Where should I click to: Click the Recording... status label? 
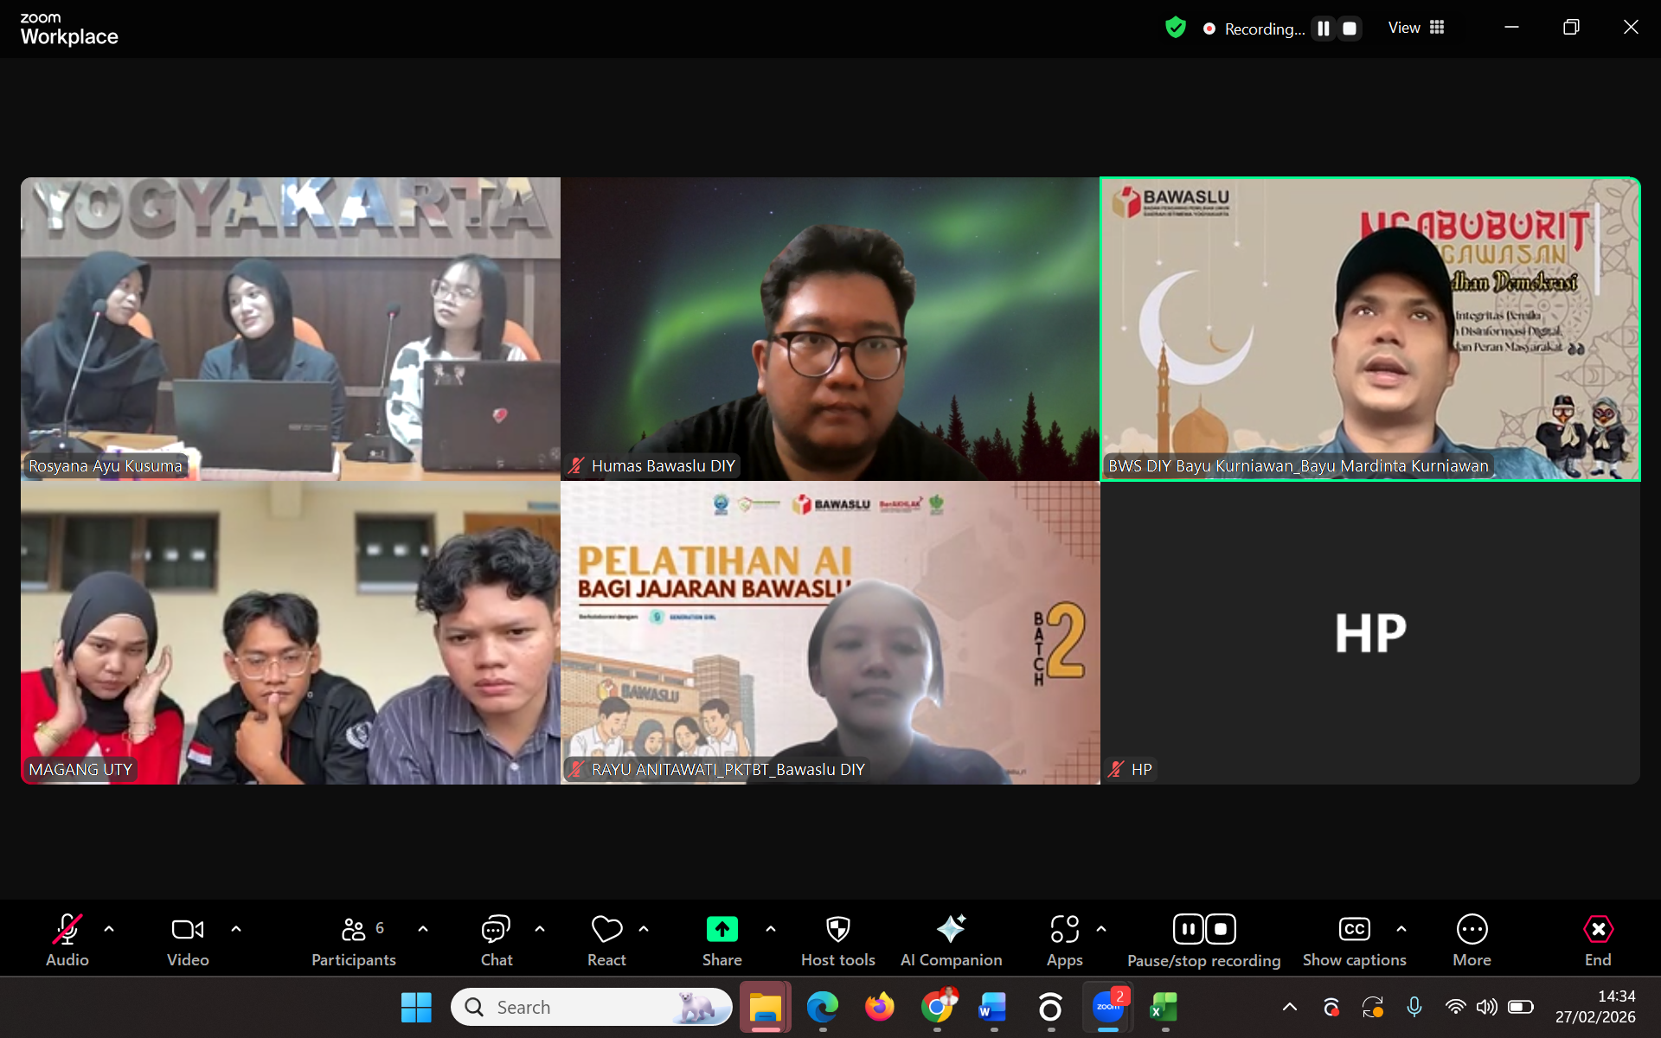pyautogui.click(x=1265, y=29)
